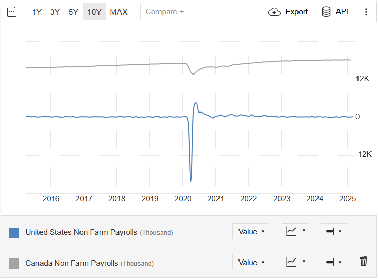Change axis position for Canada series
The width and height of the screenshot is (378, 279).
coord(334,262)
